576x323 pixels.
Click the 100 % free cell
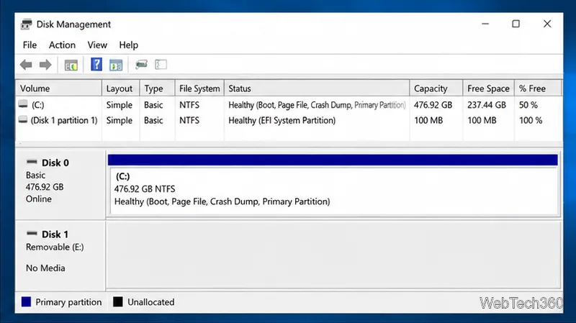[531, 120]
